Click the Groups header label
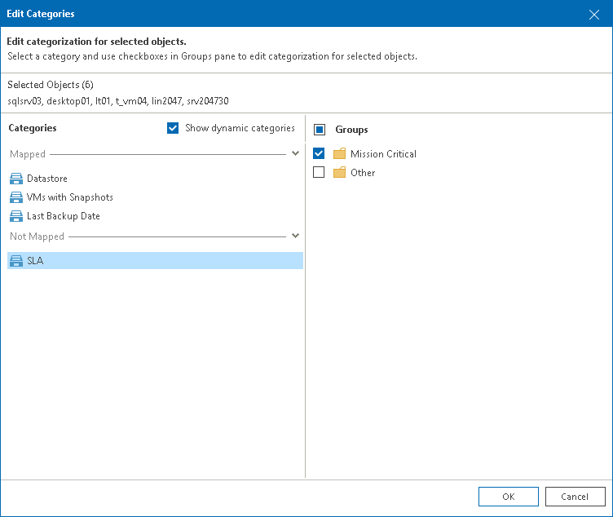613x517 pixels. click(351, 130)
